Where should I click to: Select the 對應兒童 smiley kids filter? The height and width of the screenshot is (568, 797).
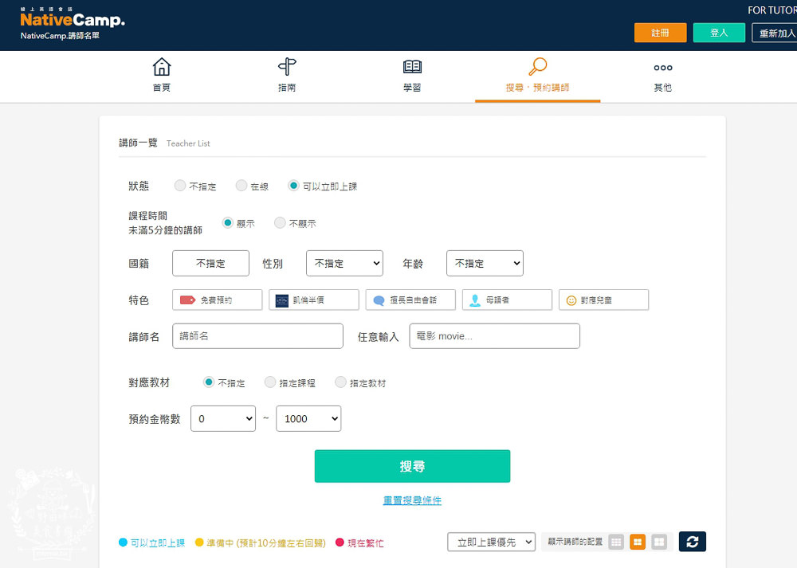click(603, 300)
